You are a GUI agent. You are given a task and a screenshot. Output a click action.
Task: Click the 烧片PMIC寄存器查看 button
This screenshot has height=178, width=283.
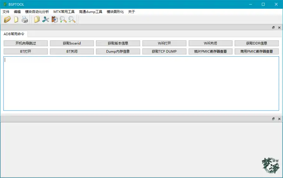(210, 51)
